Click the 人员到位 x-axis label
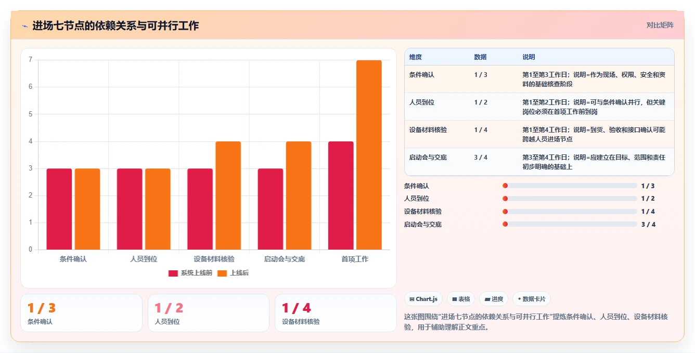Screen dimensions: 695x353 (144, 259)
